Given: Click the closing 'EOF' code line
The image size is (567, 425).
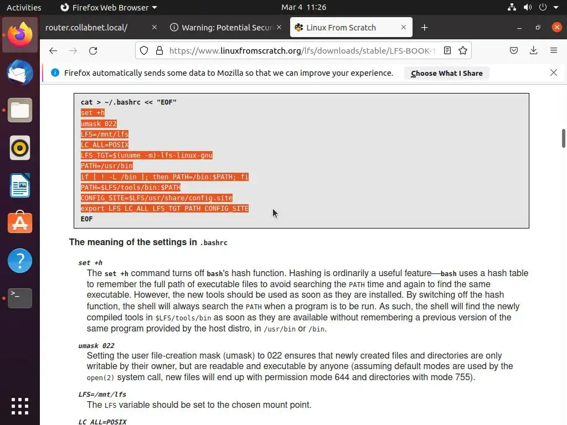Looking at the screenshot, I should tap(87, 219).
